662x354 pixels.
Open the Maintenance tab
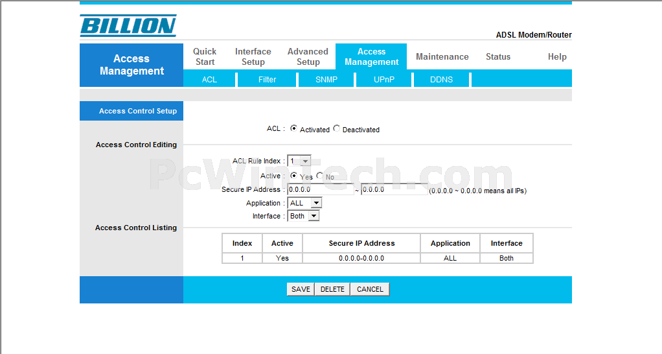442,56
